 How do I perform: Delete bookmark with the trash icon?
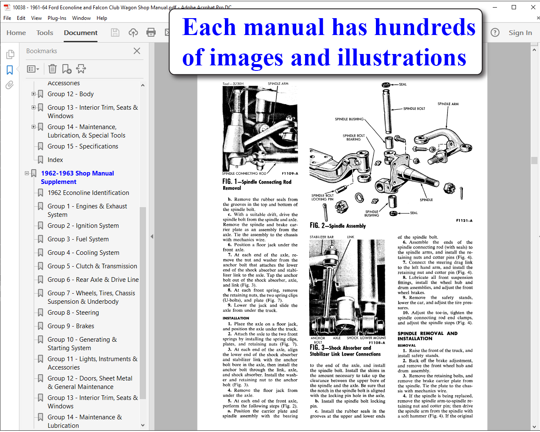pyautogui.click(x=52, y=69)
